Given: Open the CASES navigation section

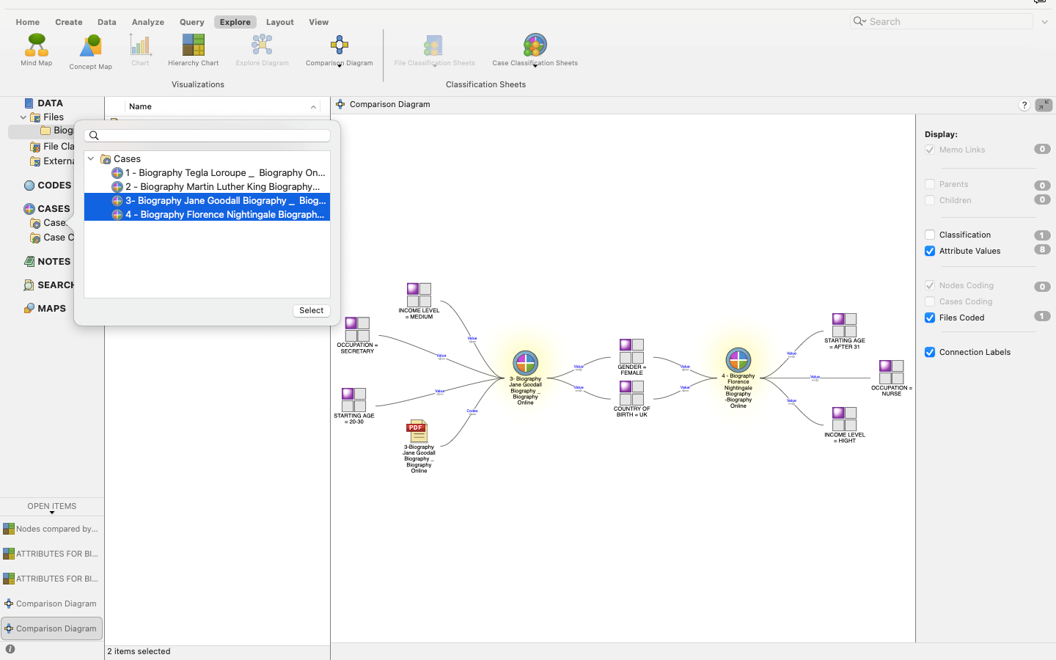Looking at the screenshot, I should (x=47, y=208).
